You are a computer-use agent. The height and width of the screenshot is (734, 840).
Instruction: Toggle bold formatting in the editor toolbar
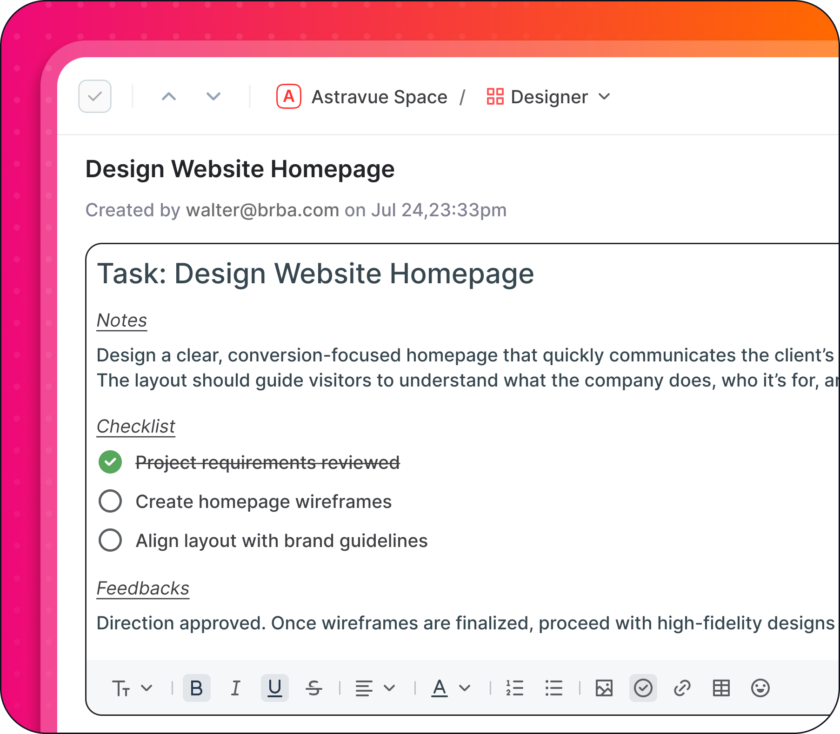pyautogui.click(x=196, y=688)
